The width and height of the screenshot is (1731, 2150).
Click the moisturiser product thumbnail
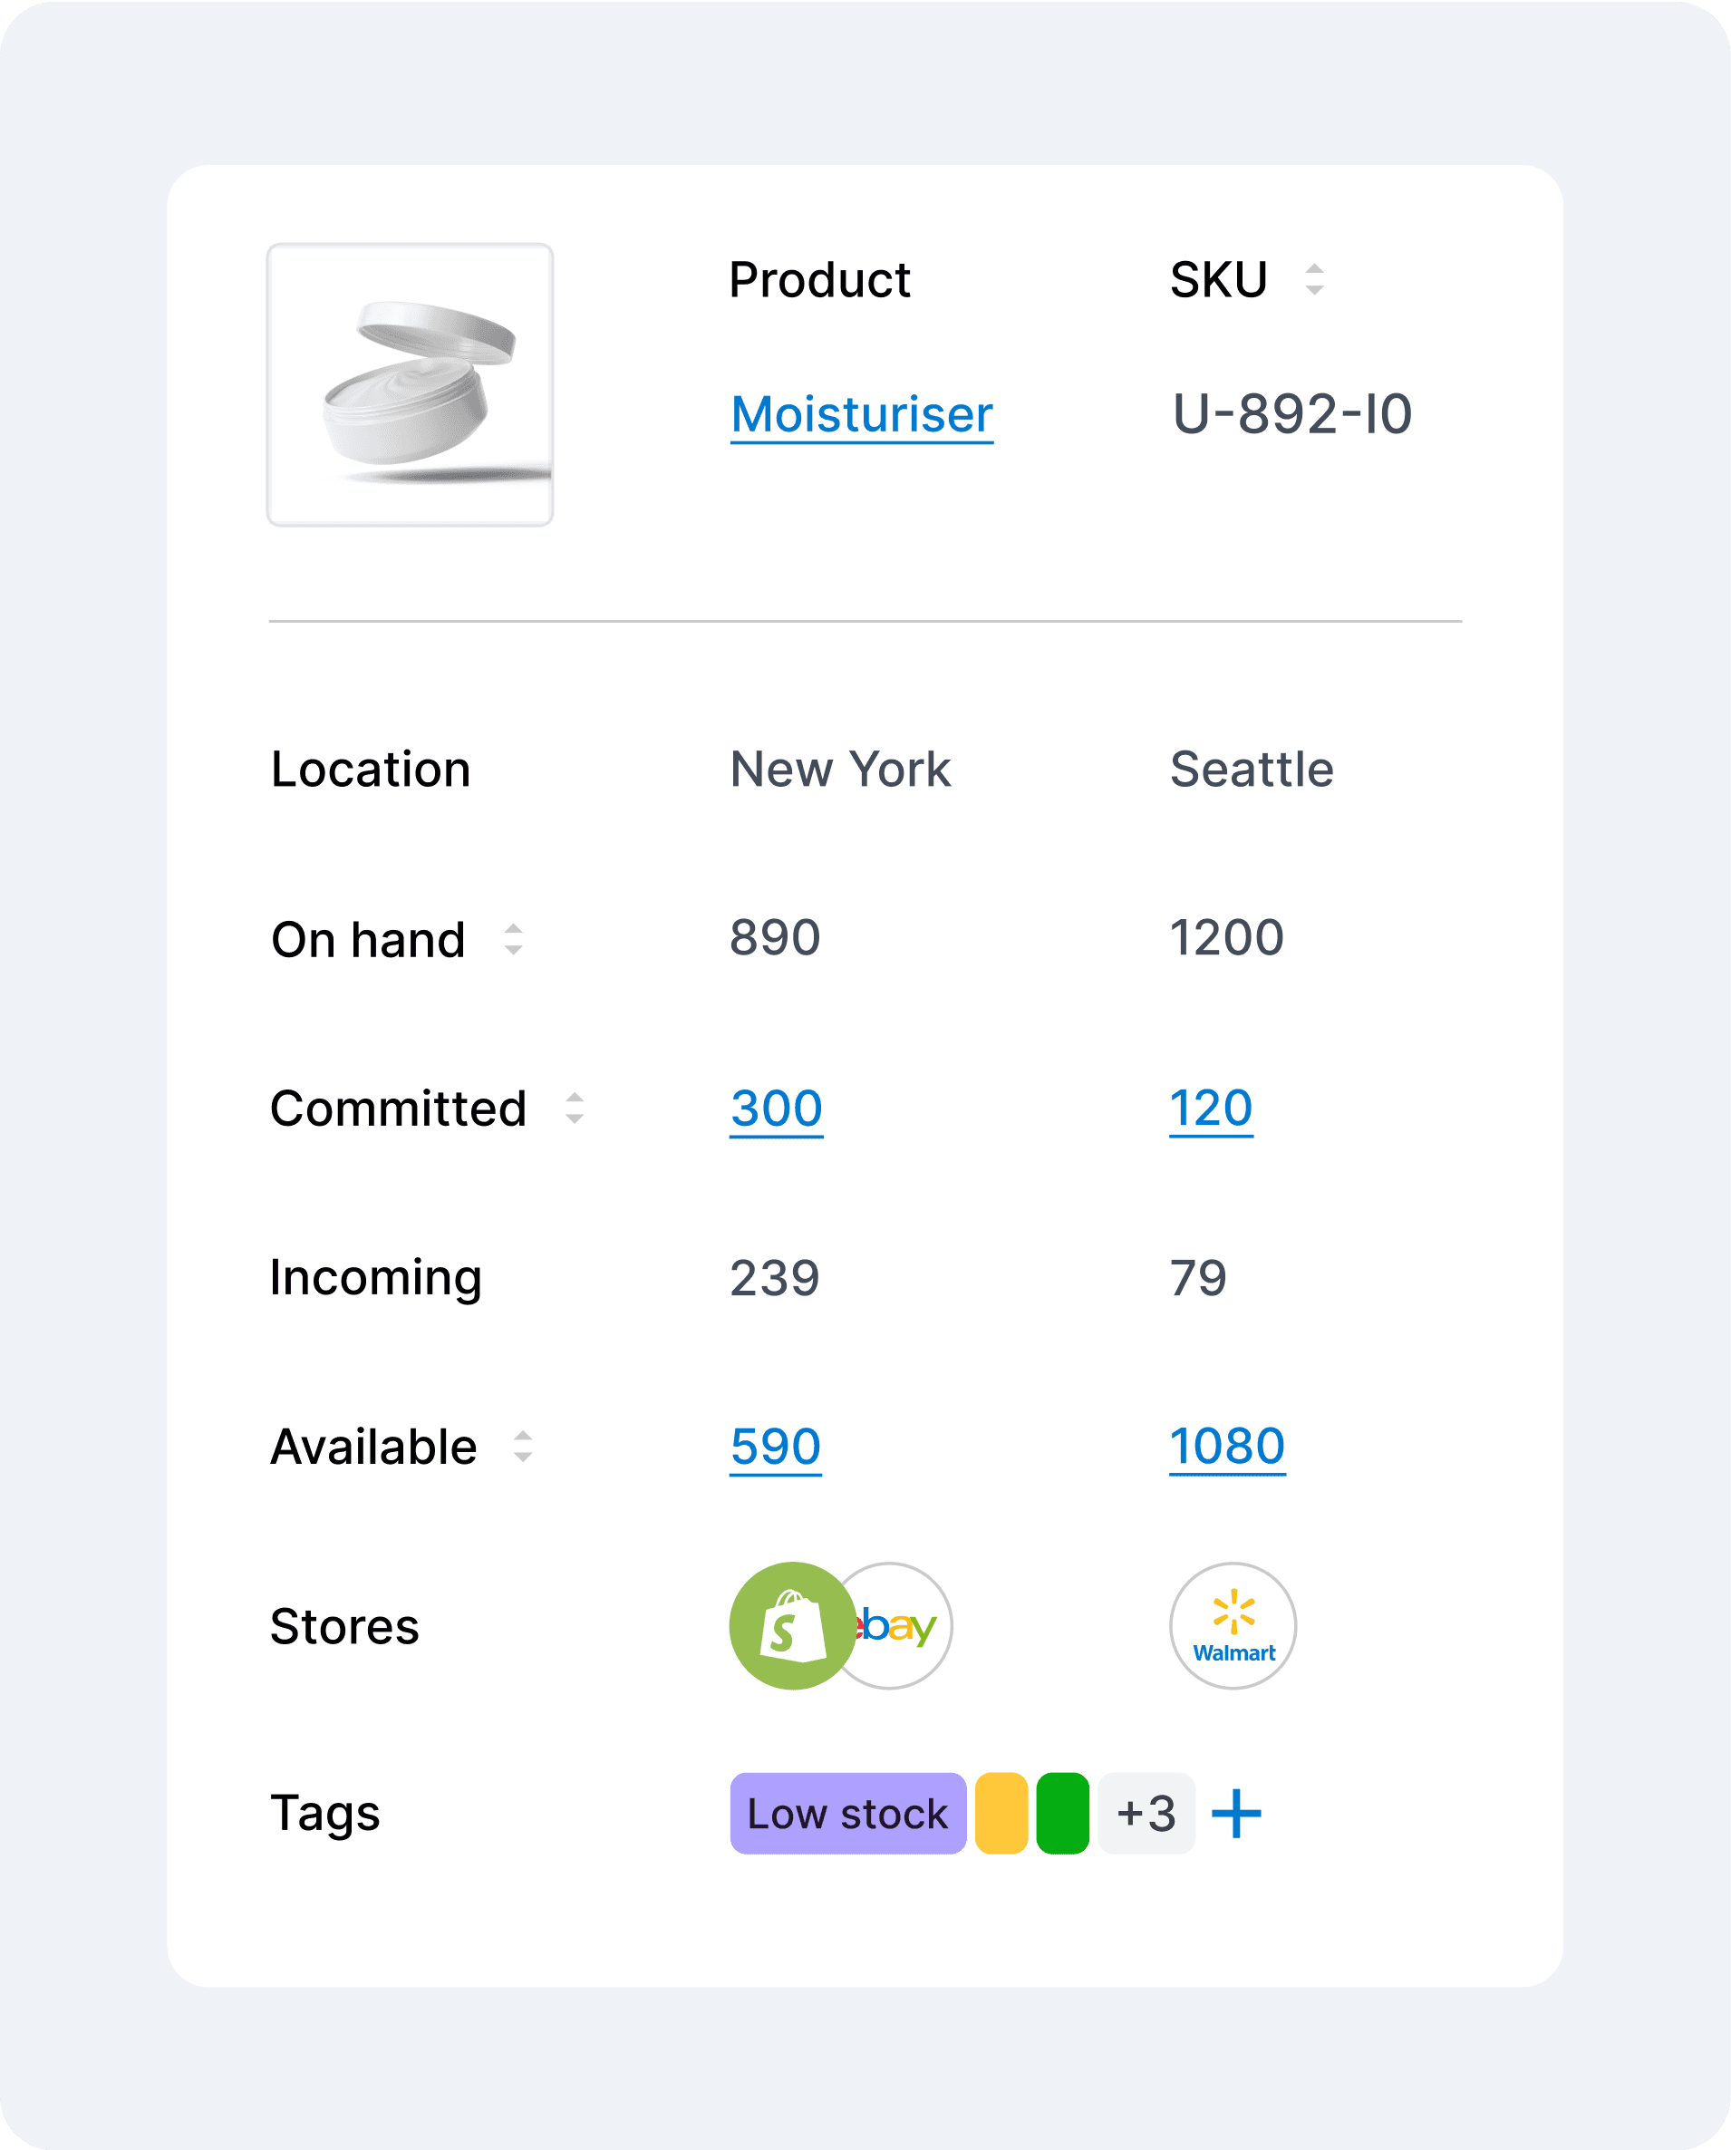(x=410, y=385)
